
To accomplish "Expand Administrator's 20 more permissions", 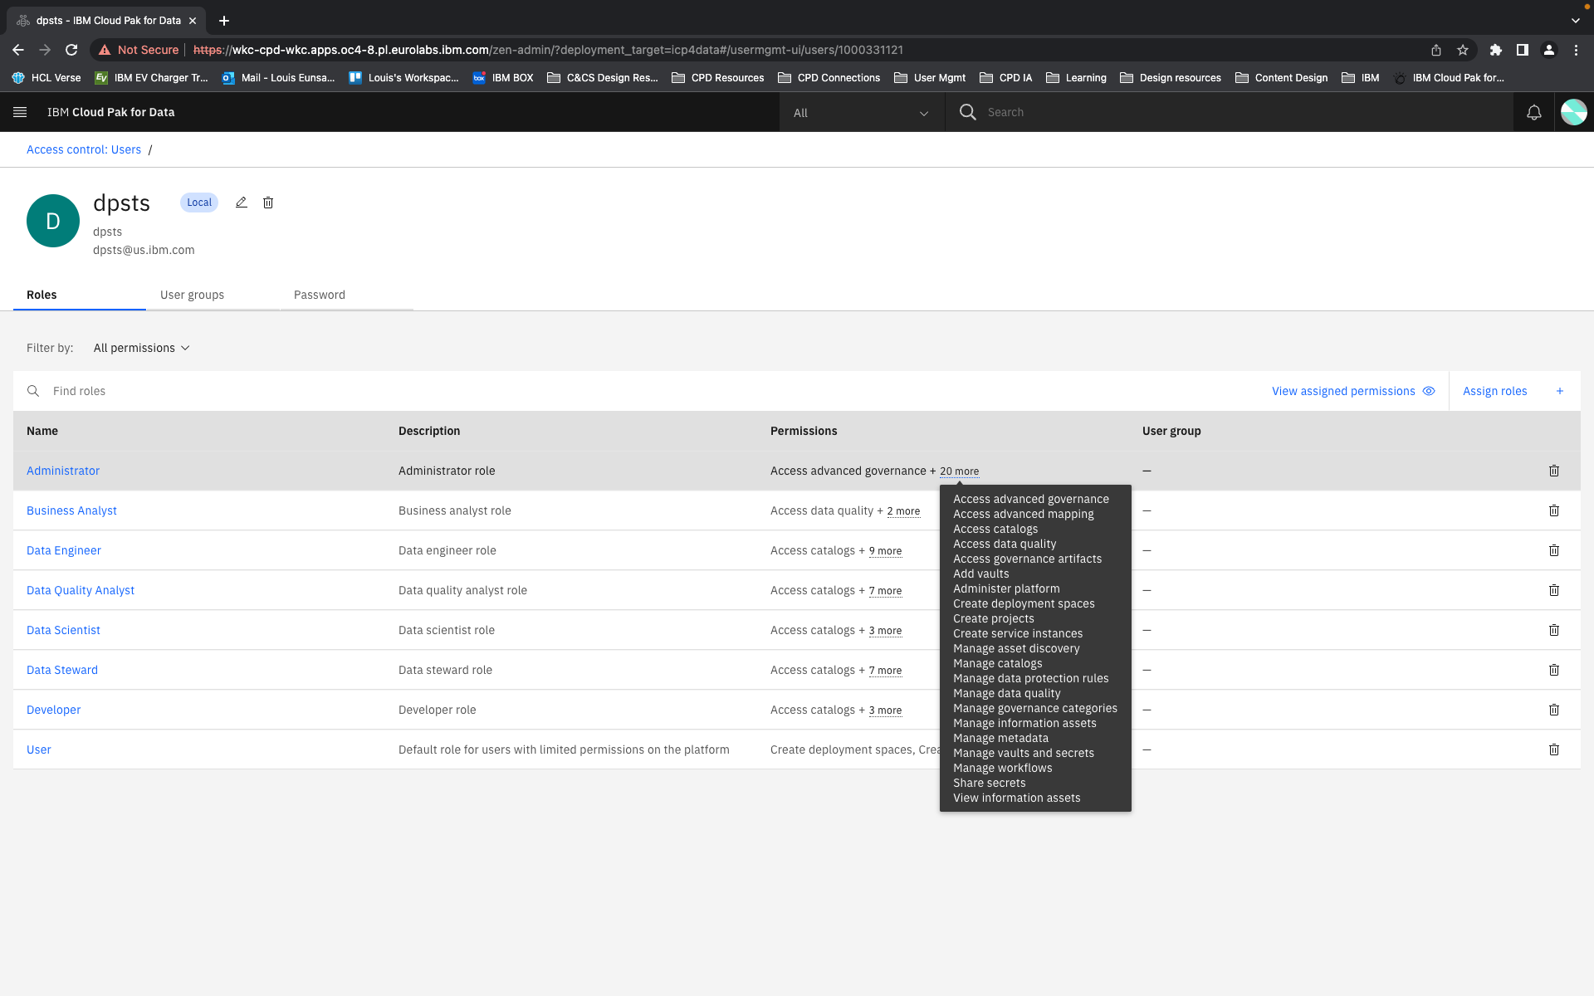I will (x=959, y=471).
